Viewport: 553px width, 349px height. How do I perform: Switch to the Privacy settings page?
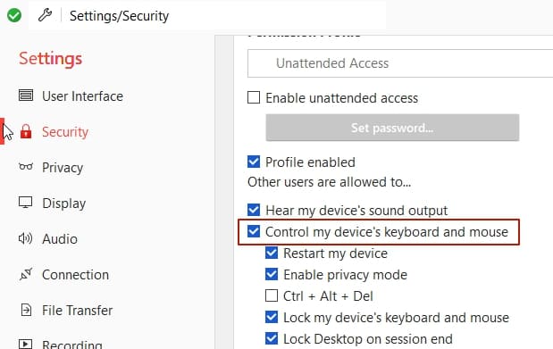click(63, 168)
